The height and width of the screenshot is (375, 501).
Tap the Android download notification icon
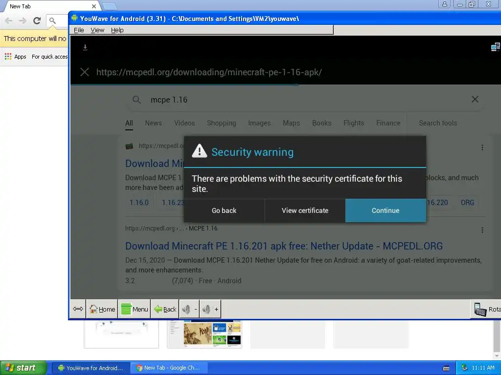click(85, 47)
